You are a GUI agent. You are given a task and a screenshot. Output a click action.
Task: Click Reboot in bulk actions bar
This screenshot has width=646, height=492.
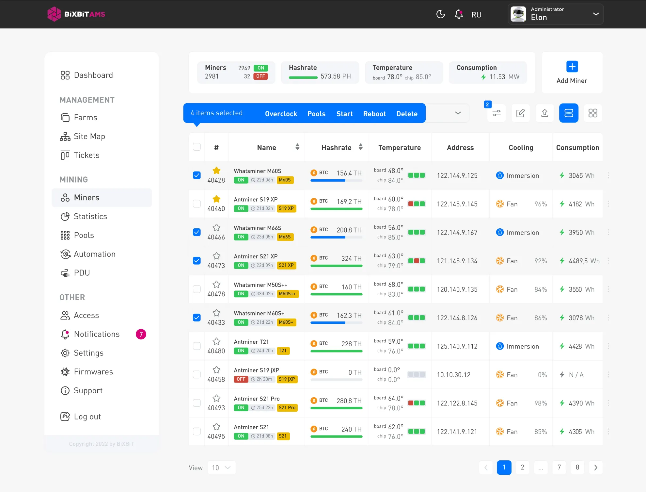tap(374, 114)
